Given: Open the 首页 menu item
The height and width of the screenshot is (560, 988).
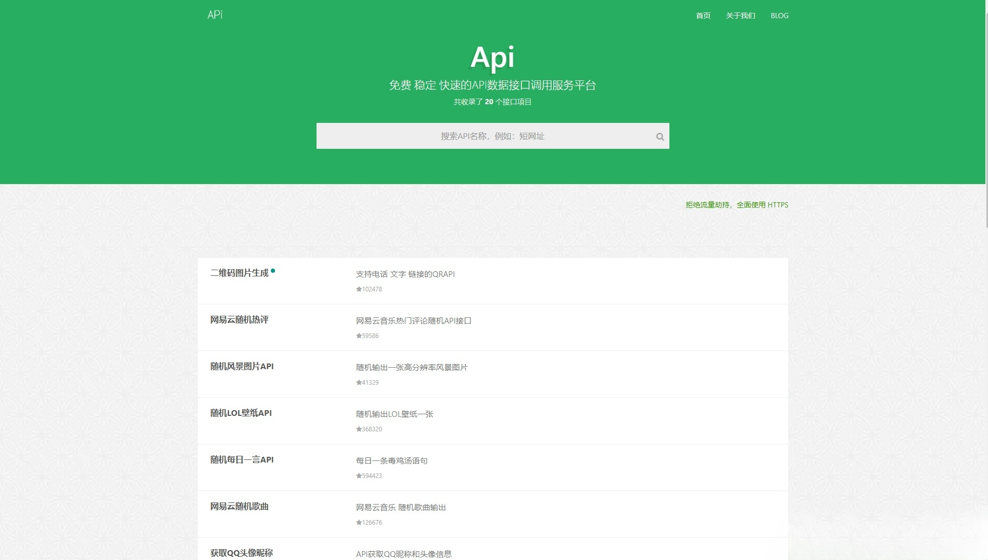Looking at the screenshot, I should tap(703, 16).
